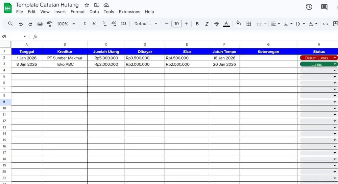This screenshot has width=338, height=184.
Task: Open the zoom 100% dropdown
Action: [x=66, y=24]
